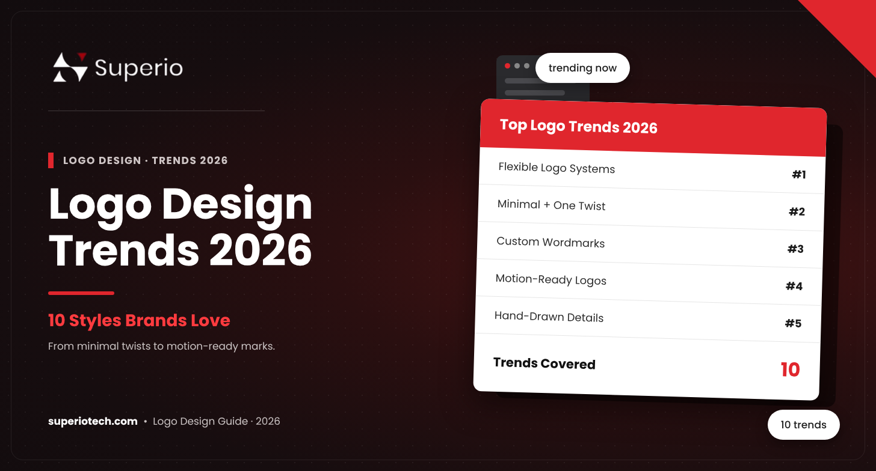876x471 pixels.
Task: Click the "#4" rank label
Action: pyautogui.click(x=794, y=286)
